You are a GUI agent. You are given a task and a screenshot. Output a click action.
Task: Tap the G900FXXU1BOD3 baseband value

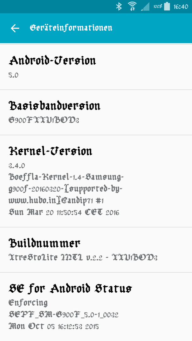pos(44,120)
